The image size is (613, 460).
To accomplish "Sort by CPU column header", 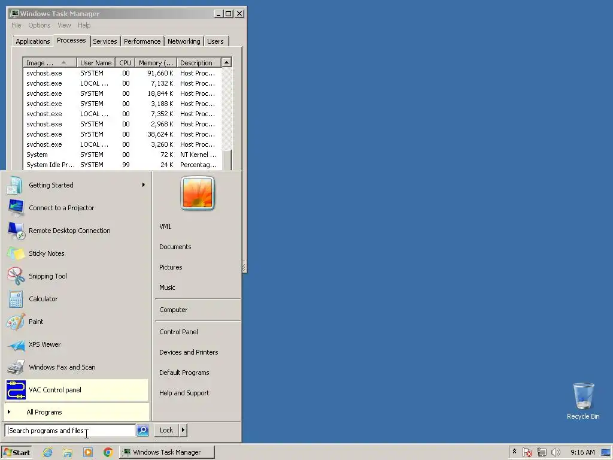I will point(126,62).
